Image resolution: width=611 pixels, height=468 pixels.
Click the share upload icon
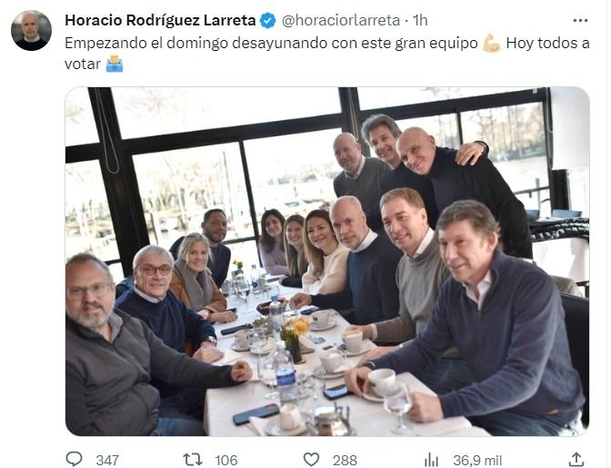tap(576, 459)
